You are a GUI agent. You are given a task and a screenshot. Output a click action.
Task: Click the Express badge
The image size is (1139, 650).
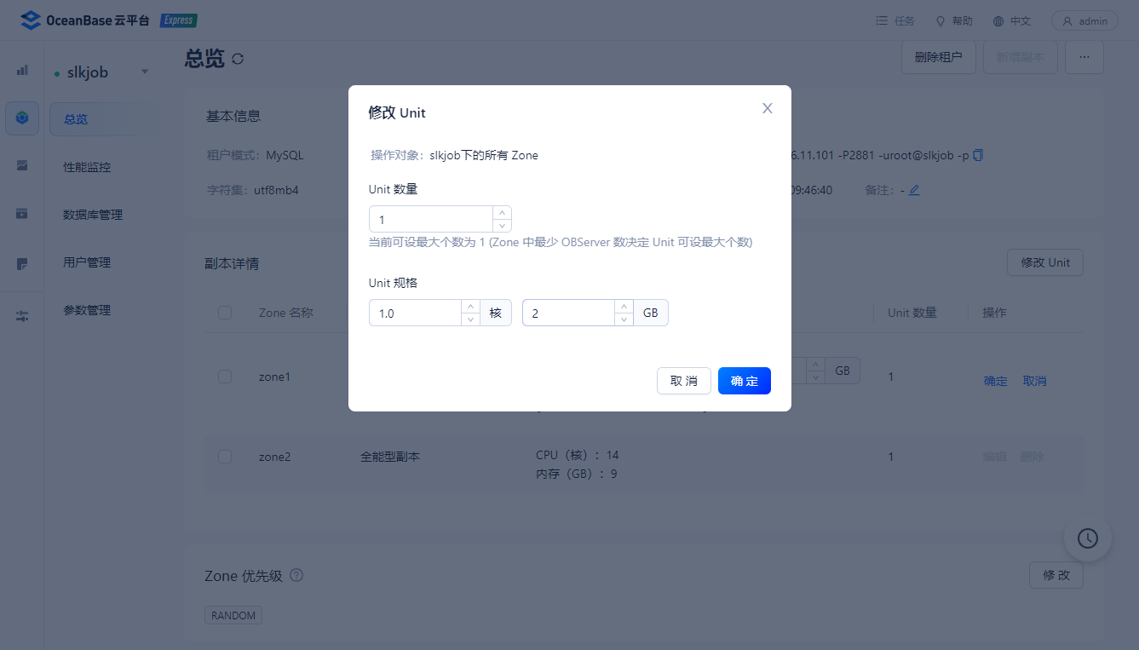pyautogui.click(x=179, y=20)
